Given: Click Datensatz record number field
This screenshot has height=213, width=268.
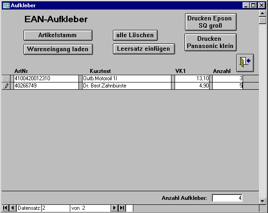Looking at the screenshot, I should 56,208.
